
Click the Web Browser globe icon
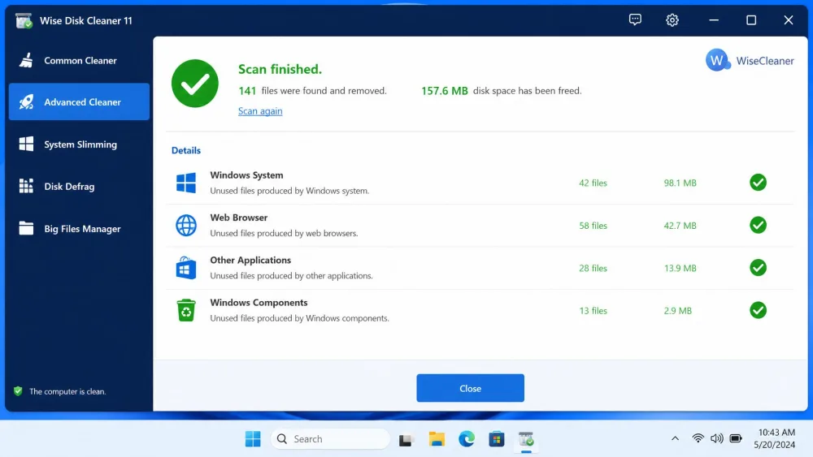(186, 225)
